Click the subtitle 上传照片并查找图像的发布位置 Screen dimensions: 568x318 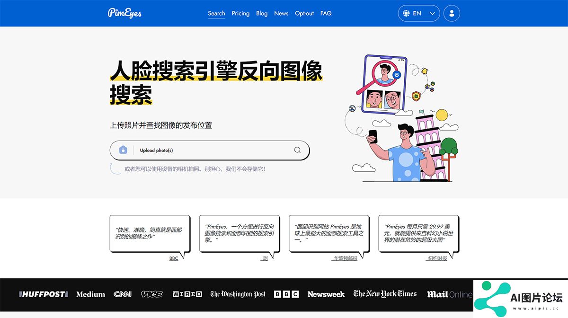(x=161, y=125)
